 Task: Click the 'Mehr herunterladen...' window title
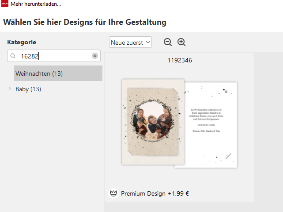click(x=36, y=4)
